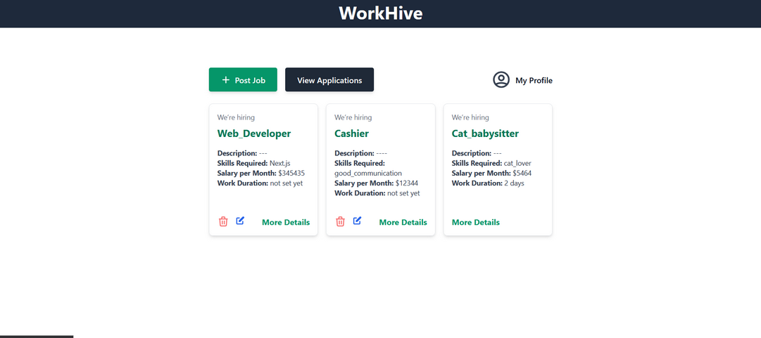Delete the Cashier job with trash icon
The image size is (761, 338).
point(340,222)
